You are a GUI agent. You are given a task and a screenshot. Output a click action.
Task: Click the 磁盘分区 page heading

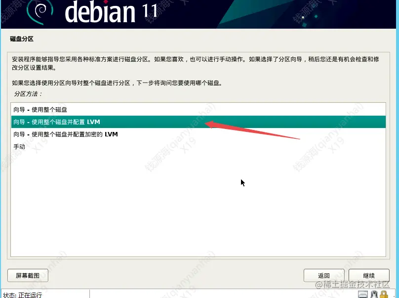22,39
